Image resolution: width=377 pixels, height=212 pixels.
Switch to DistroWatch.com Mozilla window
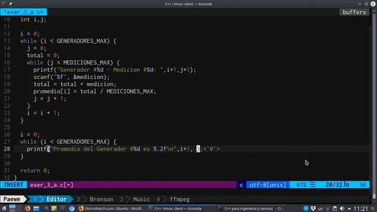[x=111, y=208]
